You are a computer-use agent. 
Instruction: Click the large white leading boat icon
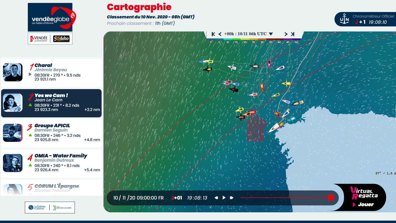(x=274, y=127)
